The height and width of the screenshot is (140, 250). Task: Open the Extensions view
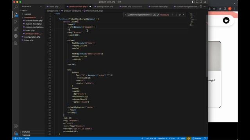click(x=16, y=29)
